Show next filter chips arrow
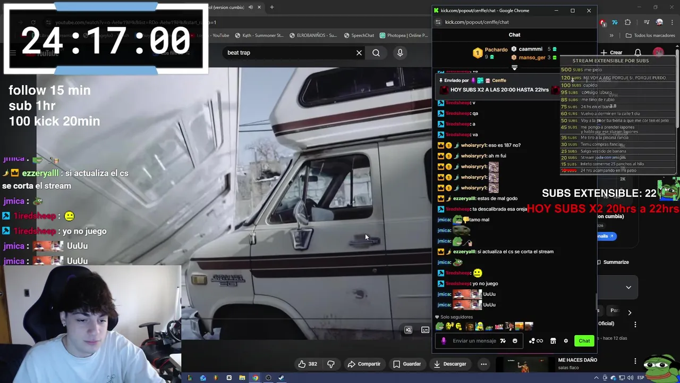This screenshot has width=680, height=383. pos(630,312)
